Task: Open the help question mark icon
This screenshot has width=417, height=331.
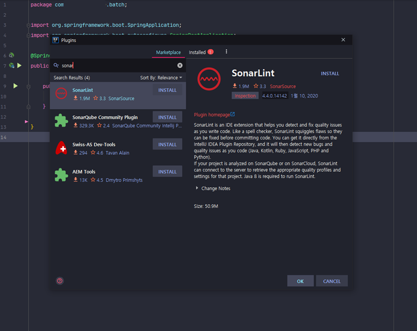Action: [x=60, y=281]
